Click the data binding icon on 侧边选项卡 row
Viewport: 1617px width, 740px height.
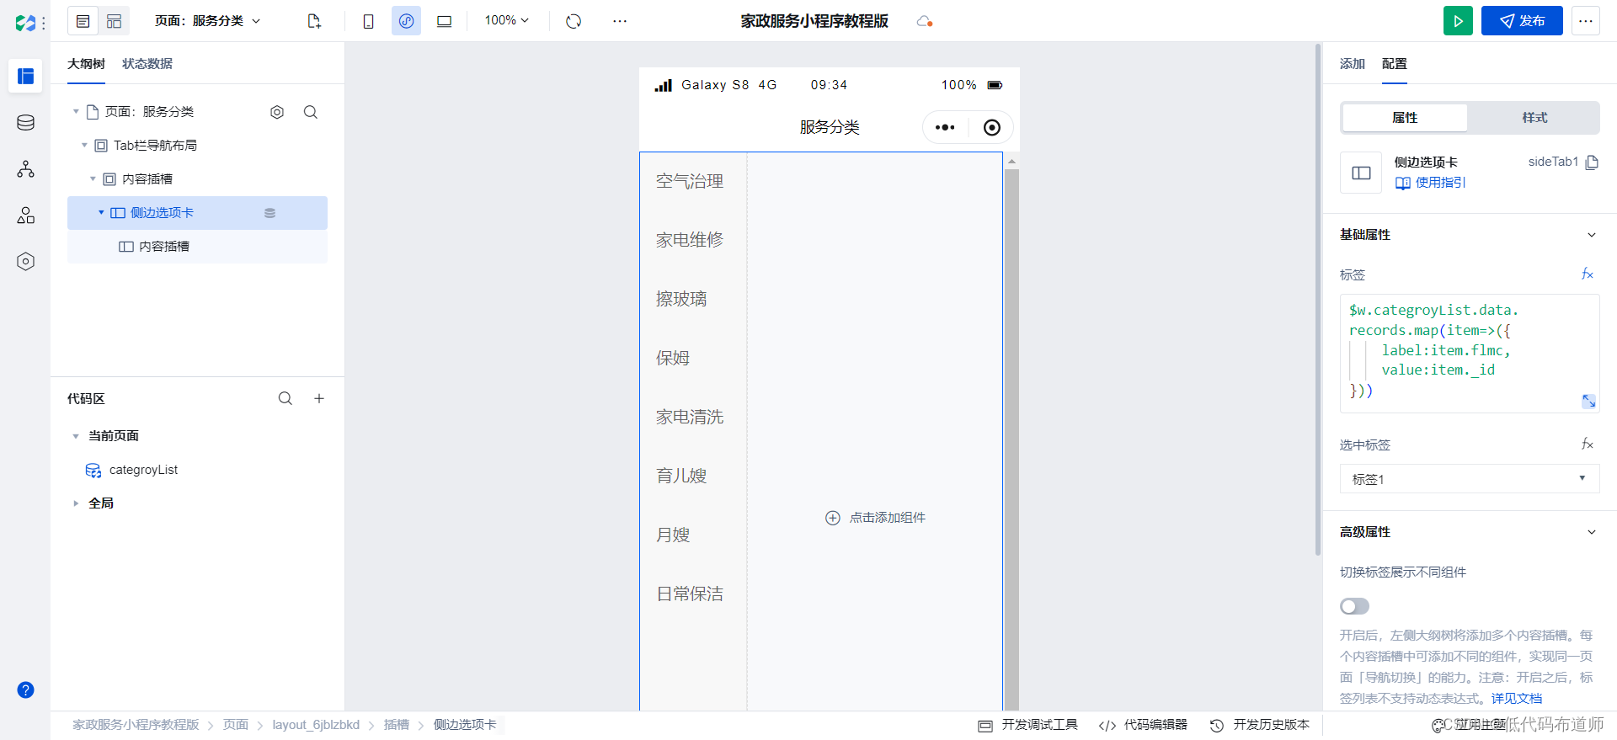tap(269, 213)
